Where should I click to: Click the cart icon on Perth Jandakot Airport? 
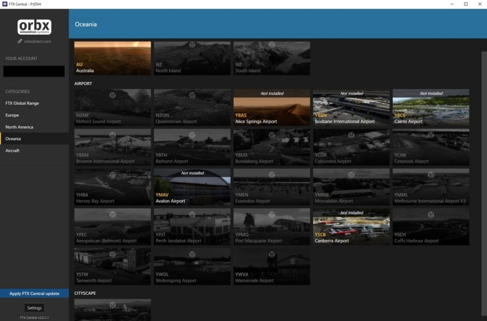192,214
